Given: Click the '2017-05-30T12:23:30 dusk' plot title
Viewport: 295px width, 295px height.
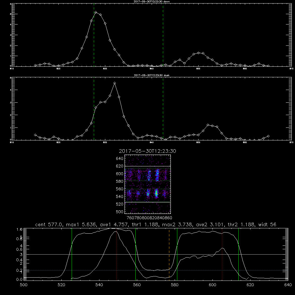Looking at the screenshot, I should point(152,75).
